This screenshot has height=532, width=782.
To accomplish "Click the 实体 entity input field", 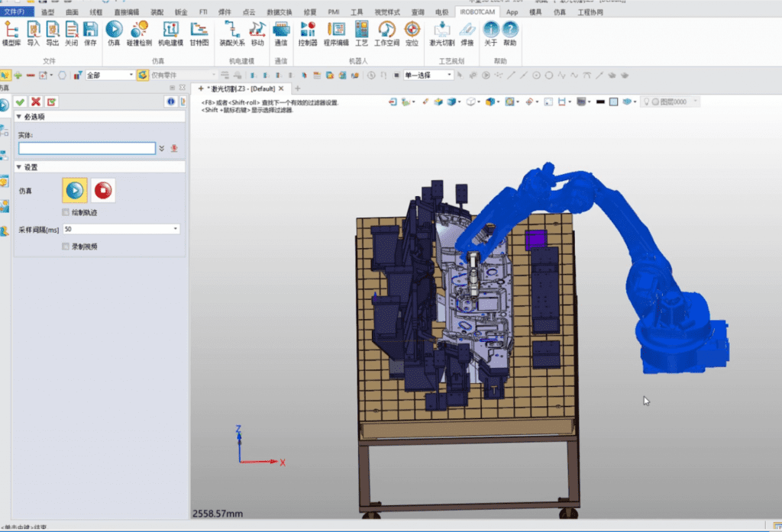I will click(x=87, y=148).
